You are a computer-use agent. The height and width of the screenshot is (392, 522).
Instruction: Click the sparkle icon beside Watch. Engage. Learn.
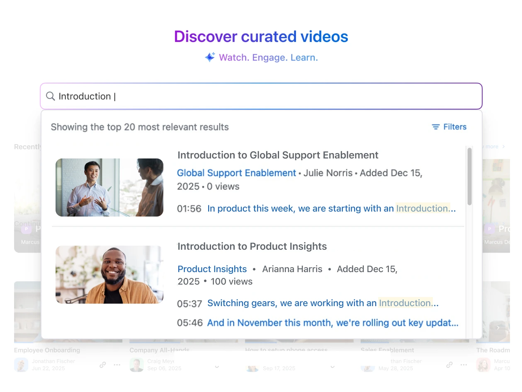(209, 57)
